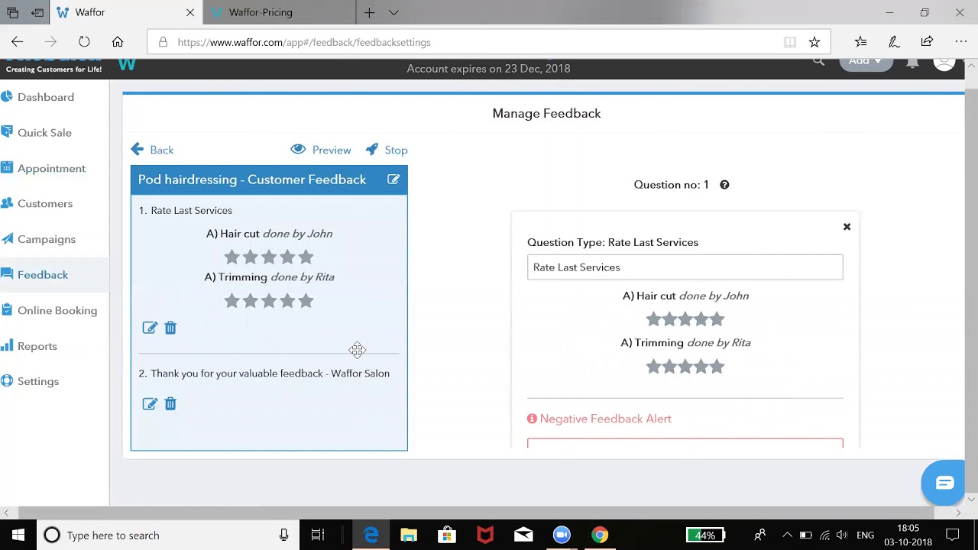
Task: Click the Negative Feedback Alert input box
Action: pos(685,443)
